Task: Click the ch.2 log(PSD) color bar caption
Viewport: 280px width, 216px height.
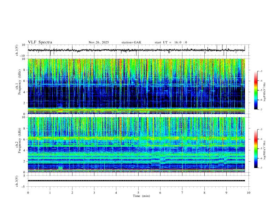Action: (x=265, y=150)
